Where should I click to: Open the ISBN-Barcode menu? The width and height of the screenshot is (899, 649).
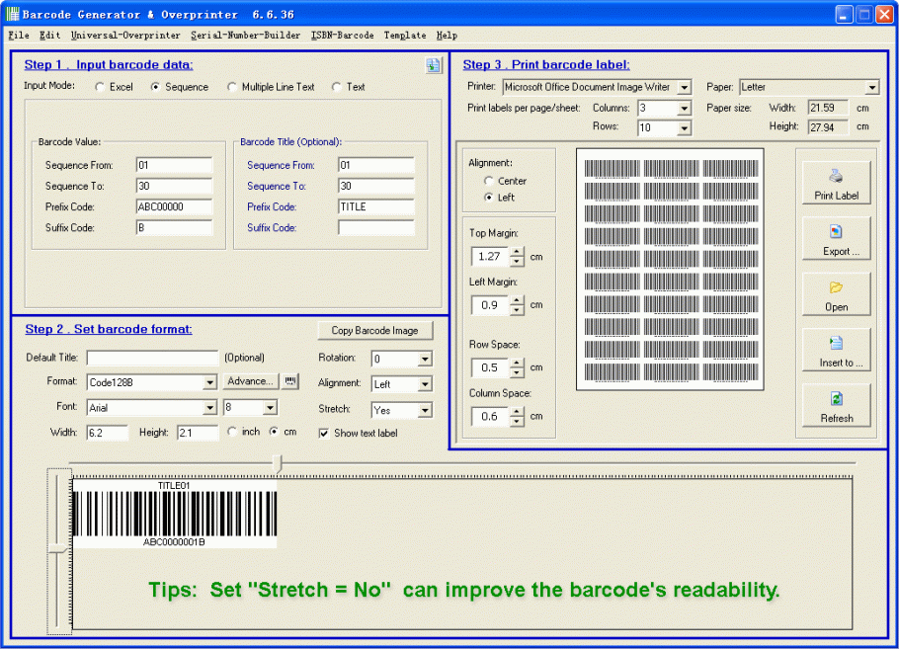(x=342, y=36)
